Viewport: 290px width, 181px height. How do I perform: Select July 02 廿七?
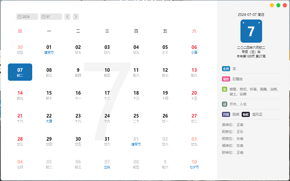coord(78,49)
